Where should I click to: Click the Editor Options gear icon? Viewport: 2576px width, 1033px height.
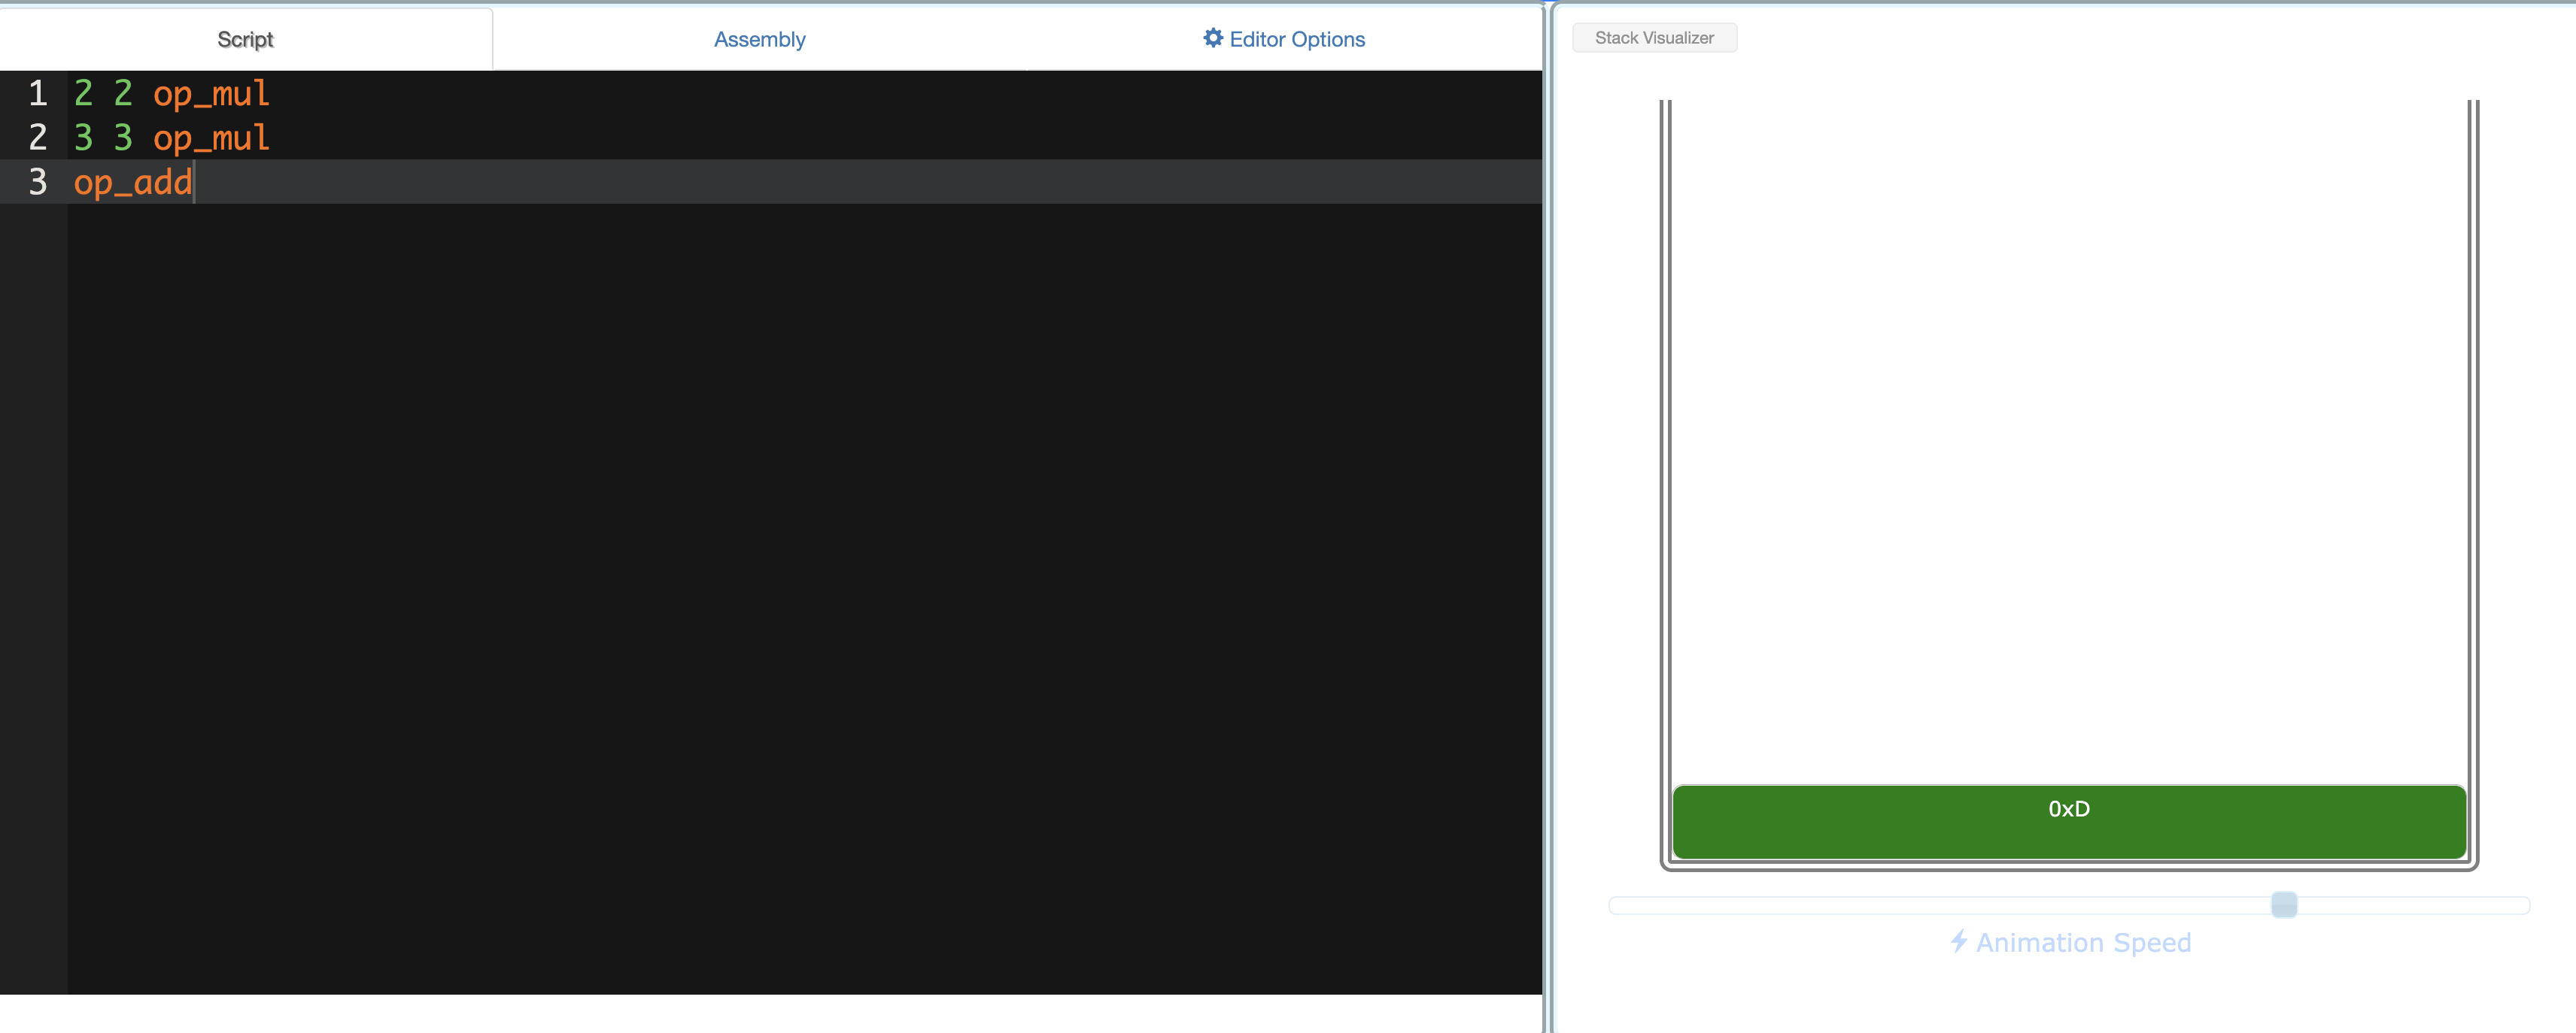tap(1212, 38)
